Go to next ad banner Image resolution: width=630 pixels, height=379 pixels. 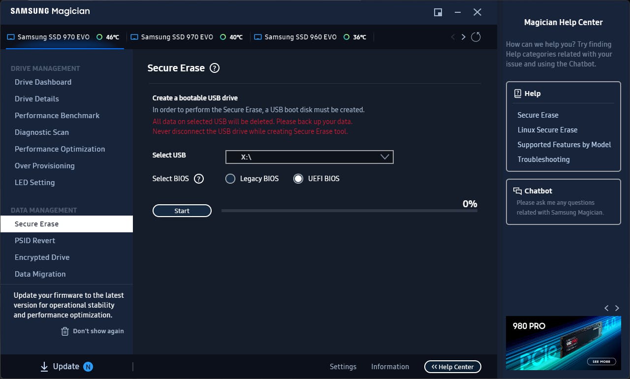click(x=617, y=308)
